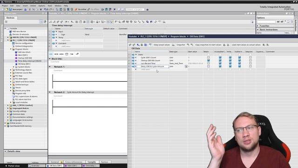Click the Main [OB1] block icon

click(16, 55)
